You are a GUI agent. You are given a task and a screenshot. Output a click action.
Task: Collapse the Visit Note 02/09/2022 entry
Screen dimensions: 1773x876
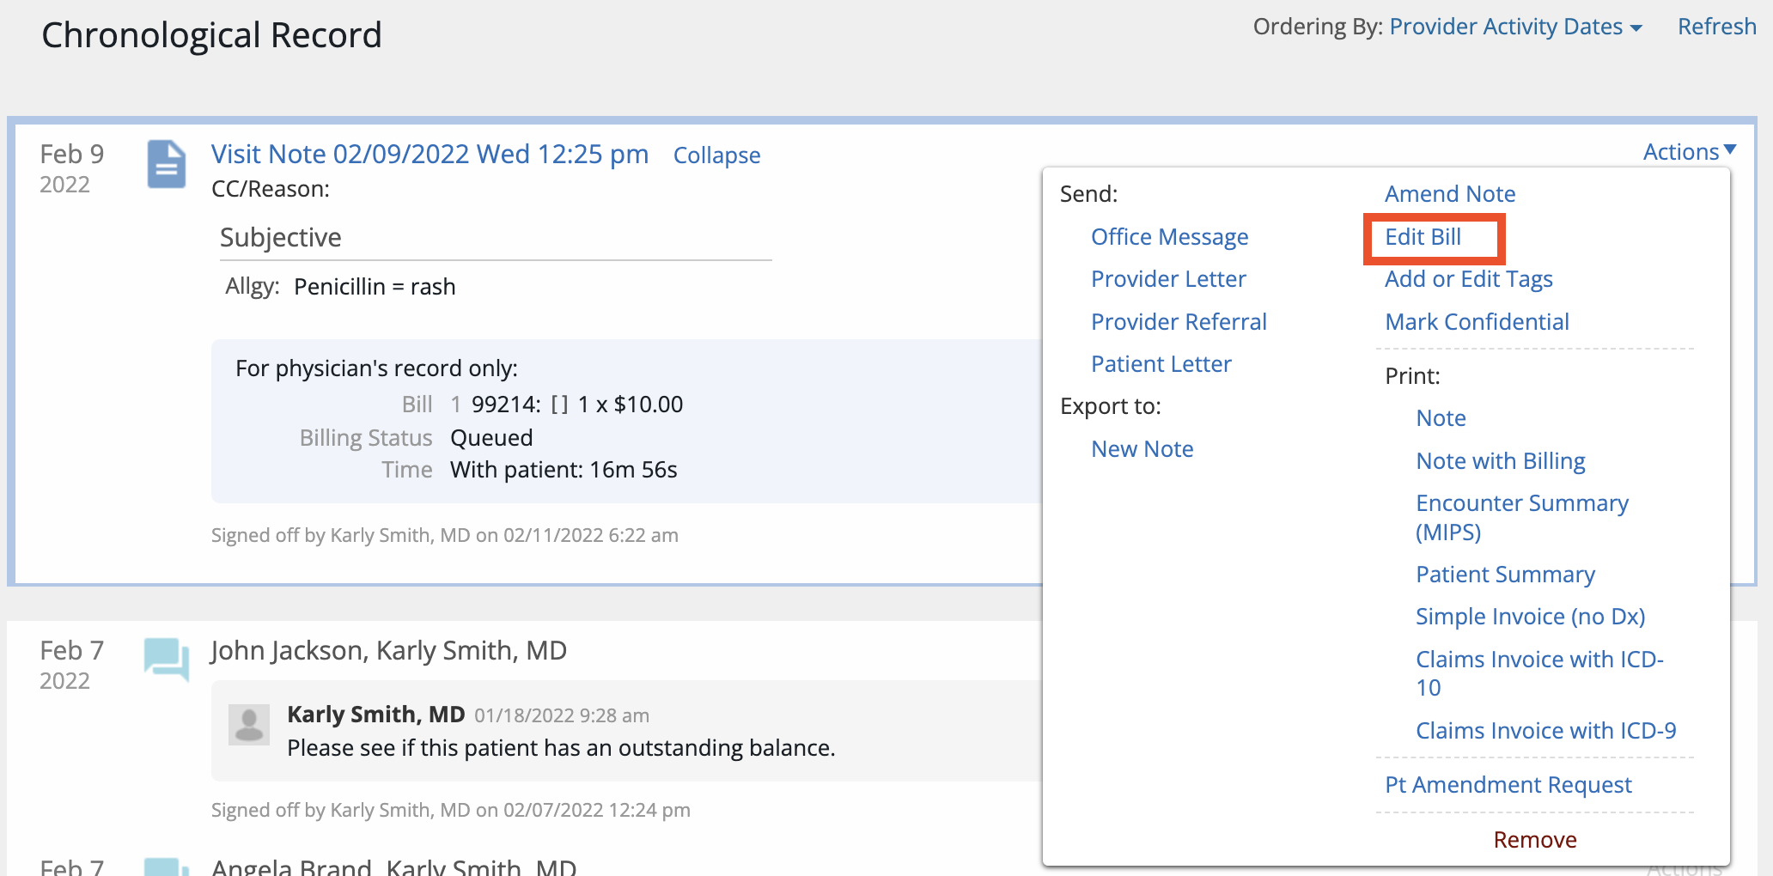(x=716, y=155)
